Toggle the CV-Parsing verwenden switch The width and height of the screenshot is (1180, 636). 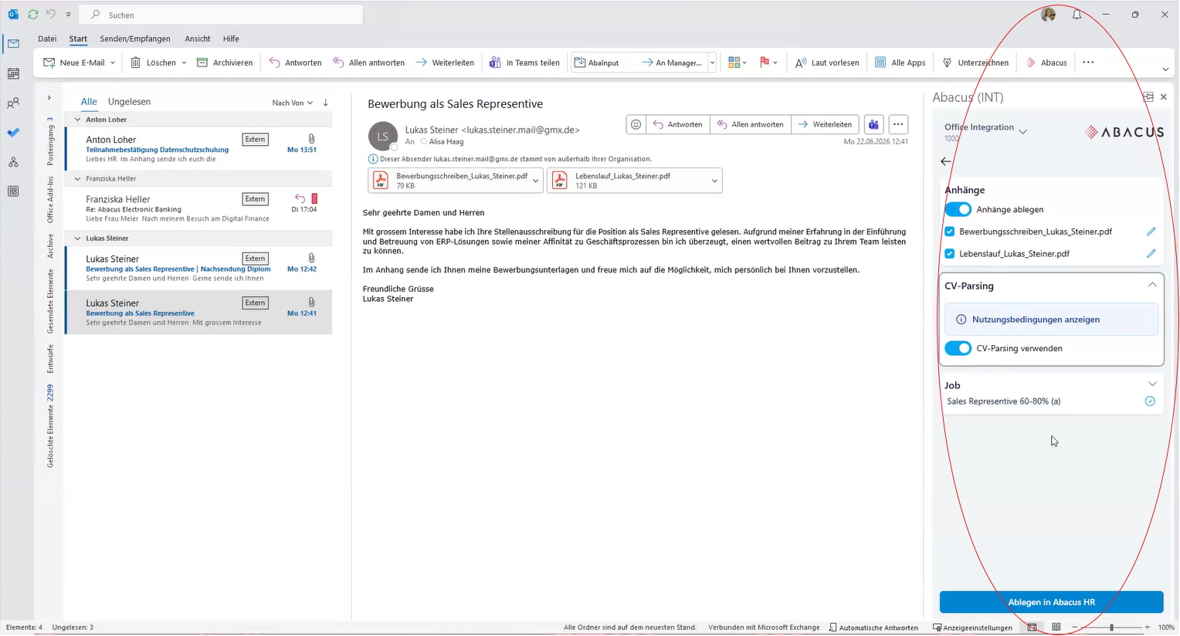[958, 348]
